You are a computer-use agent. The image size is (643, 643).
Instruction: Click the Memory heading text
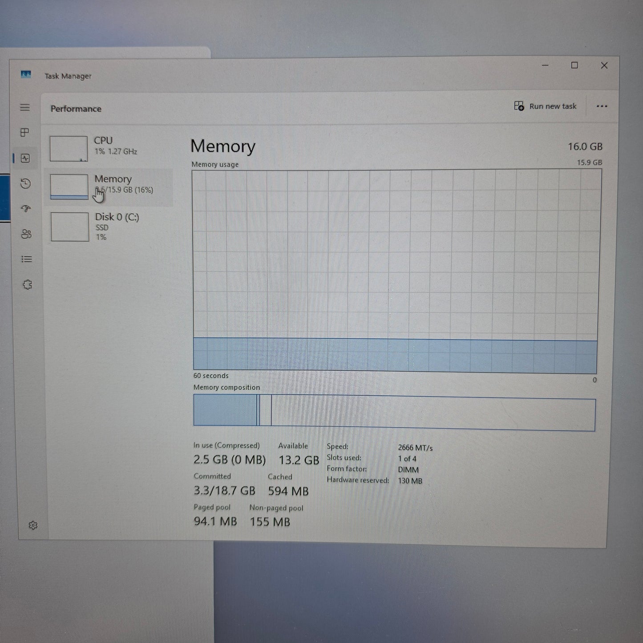tap(222, 146)
